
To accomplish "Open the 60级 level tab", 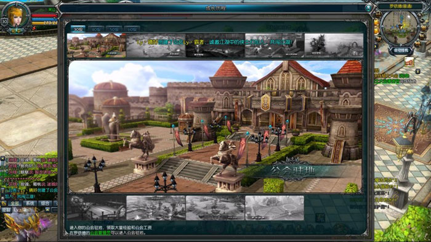I will pos(132,29).
